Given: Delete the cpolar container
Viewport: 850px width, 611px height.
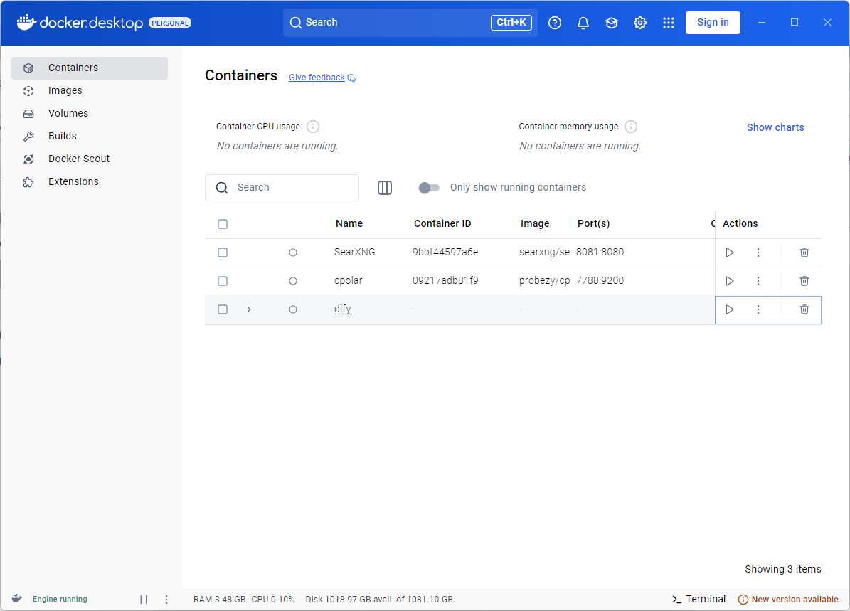Looking at the screenshot, I should [x=804, y=281].
